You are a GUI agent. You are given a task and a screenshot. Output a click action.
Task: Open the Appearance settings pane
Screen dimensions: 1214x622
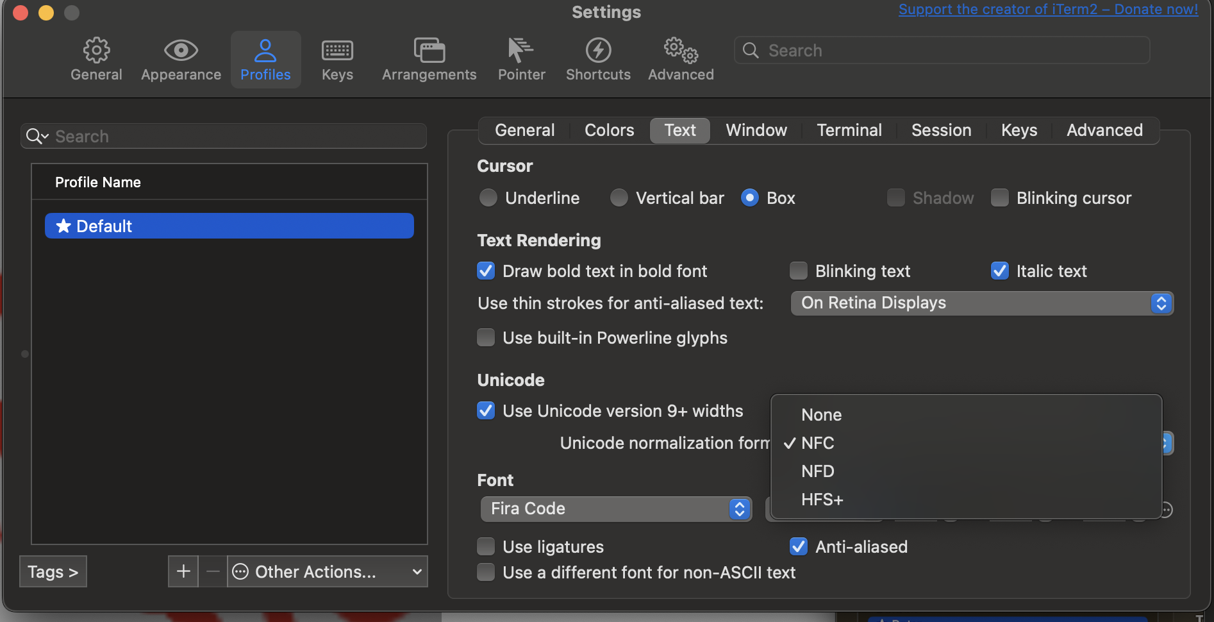181,60
